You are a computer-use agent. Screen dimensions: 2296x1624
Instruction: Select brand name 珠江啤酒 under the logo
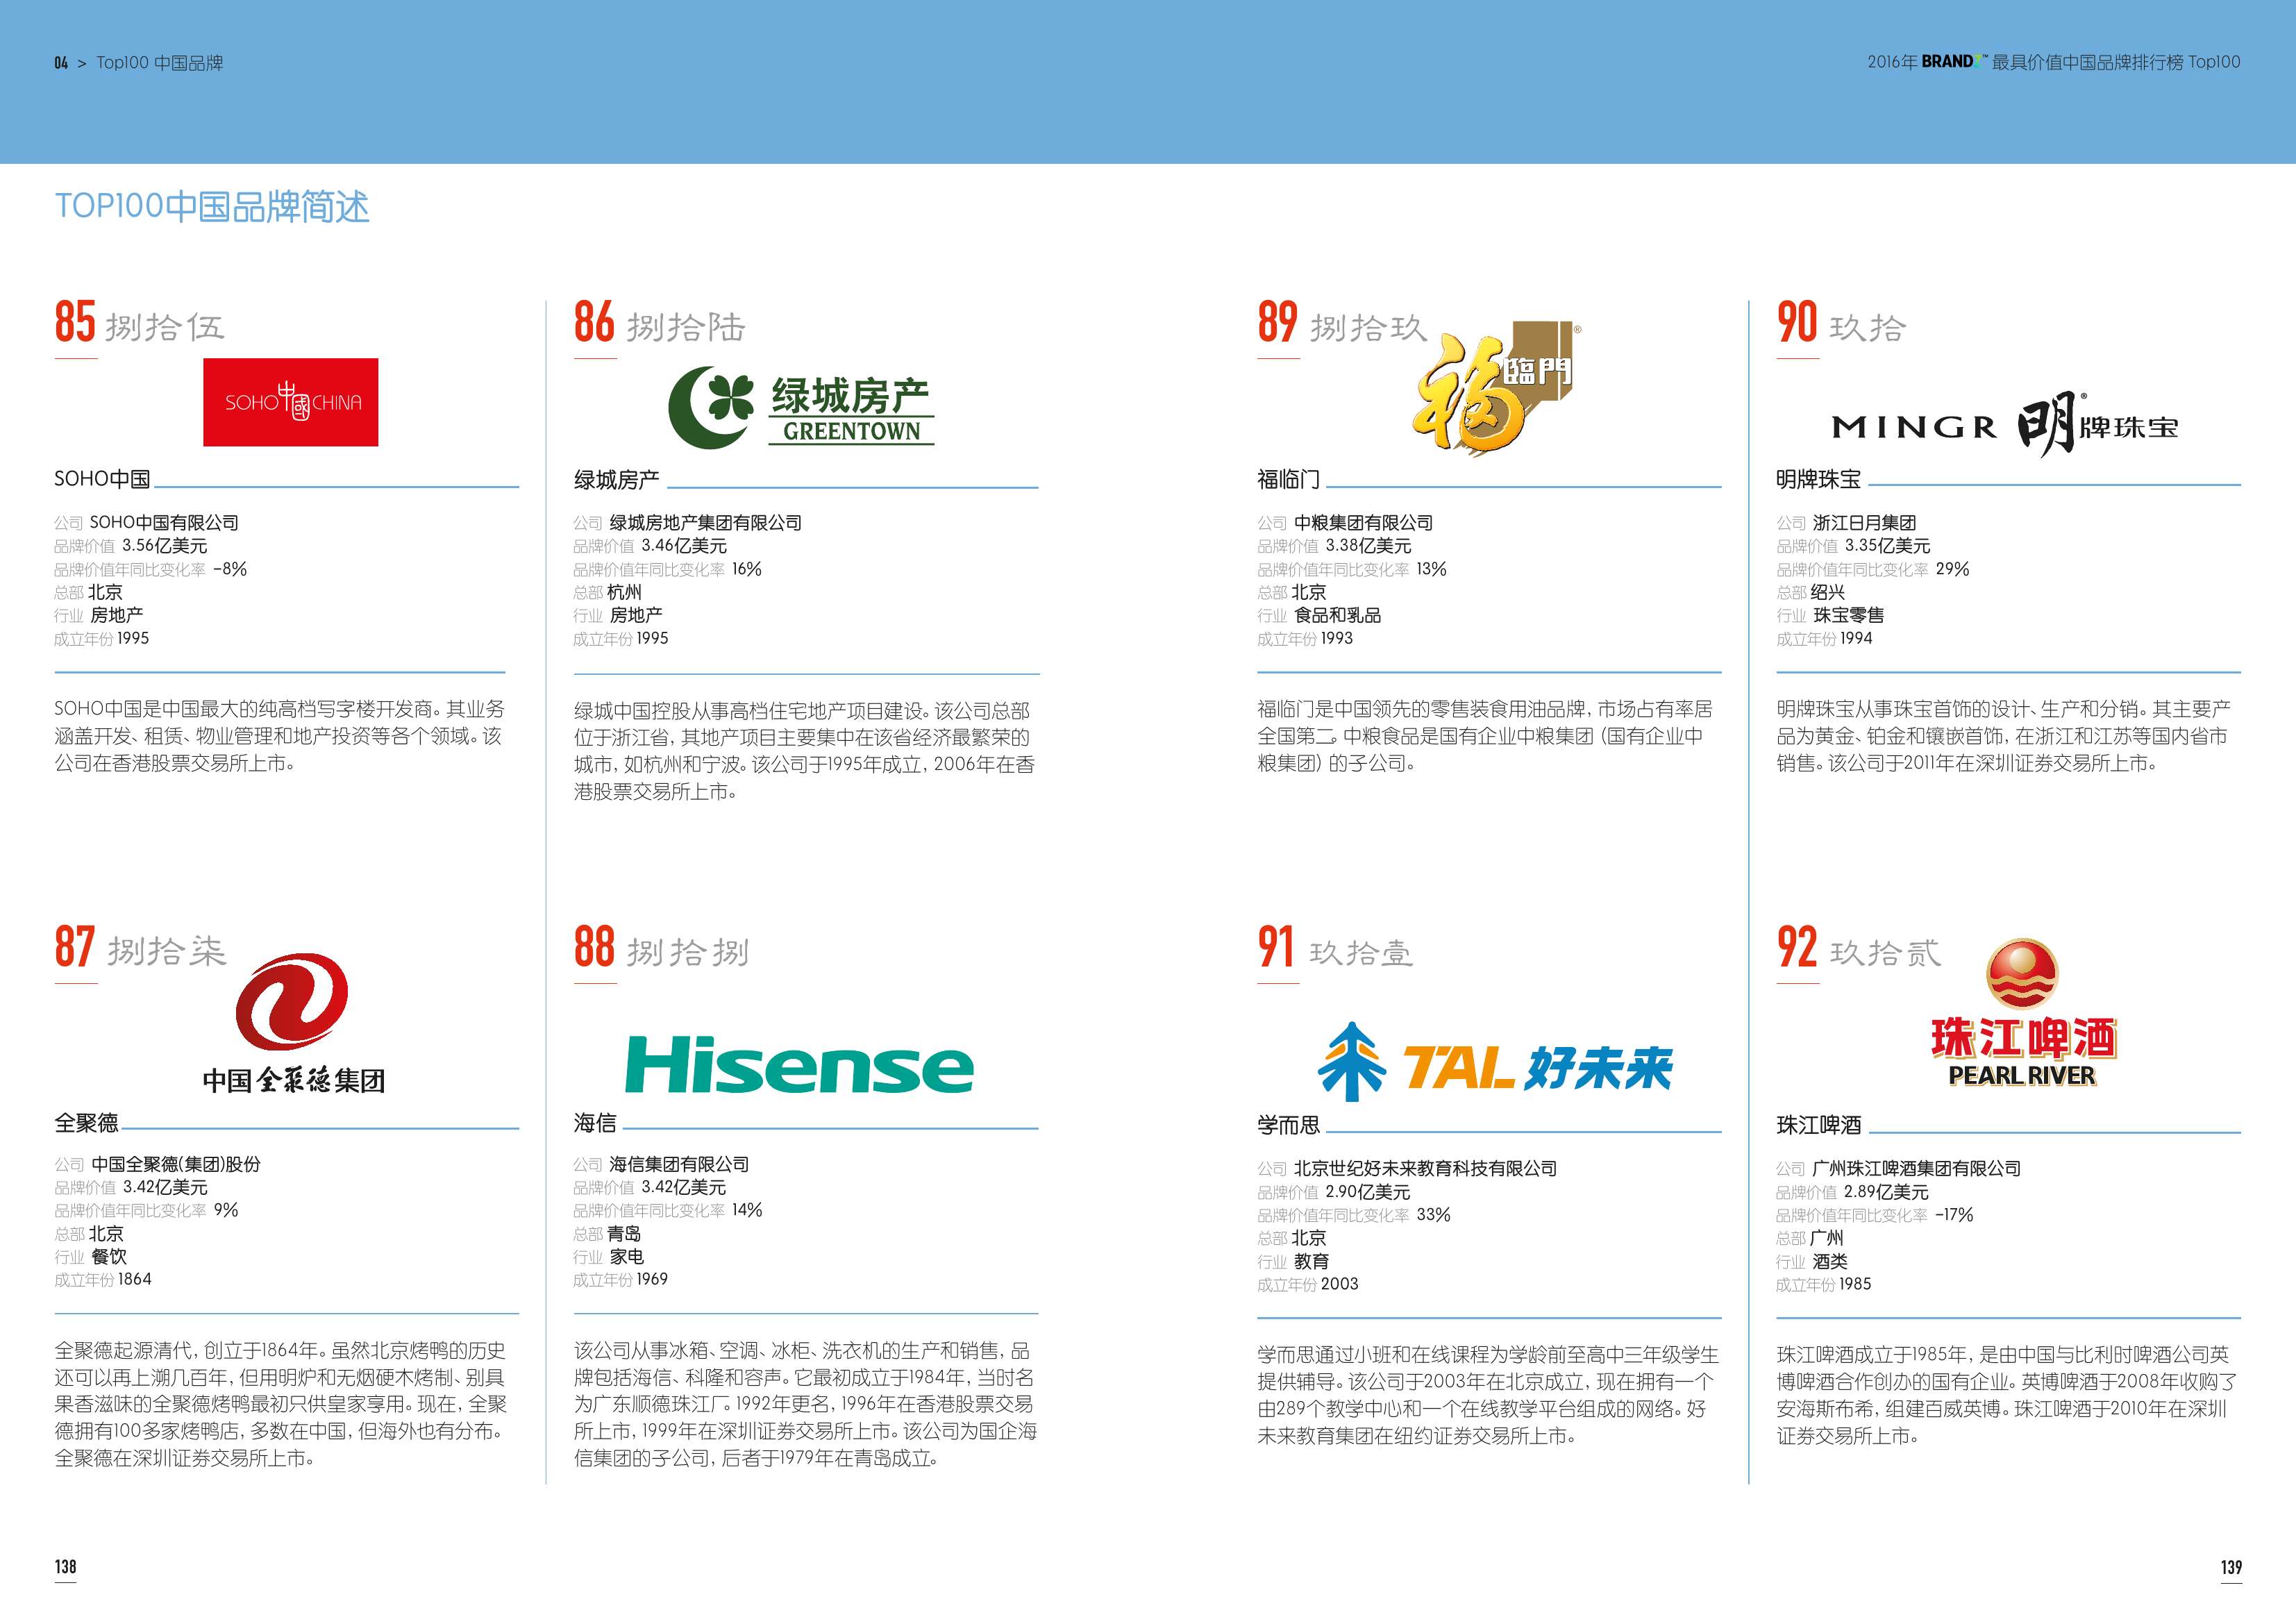point(1819,1126)
